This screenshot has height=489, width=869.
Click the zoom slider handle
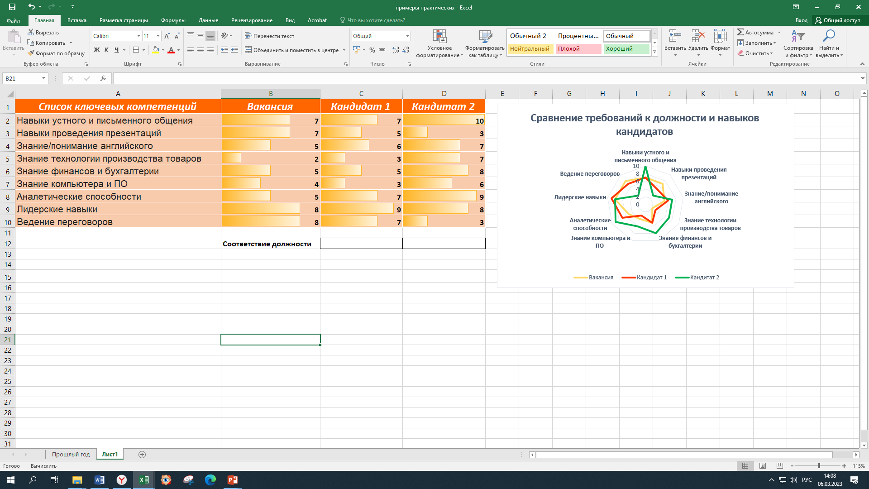click(x=819, y=466)
